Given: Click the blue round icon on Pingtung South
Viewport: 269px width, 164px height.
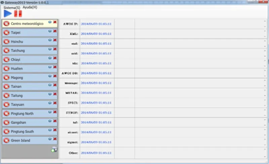Looking at the screenshot, I should coord(50,130).
